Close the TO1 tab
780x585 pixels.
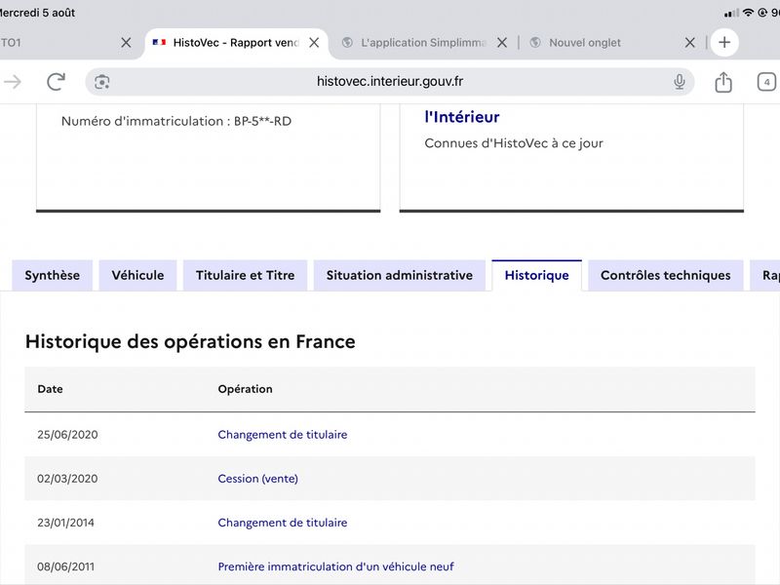click(126, 43)
